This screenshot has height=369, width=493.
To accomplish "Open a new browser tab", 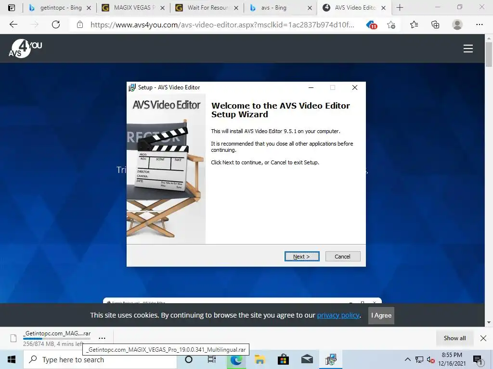I will pos(400,8).
